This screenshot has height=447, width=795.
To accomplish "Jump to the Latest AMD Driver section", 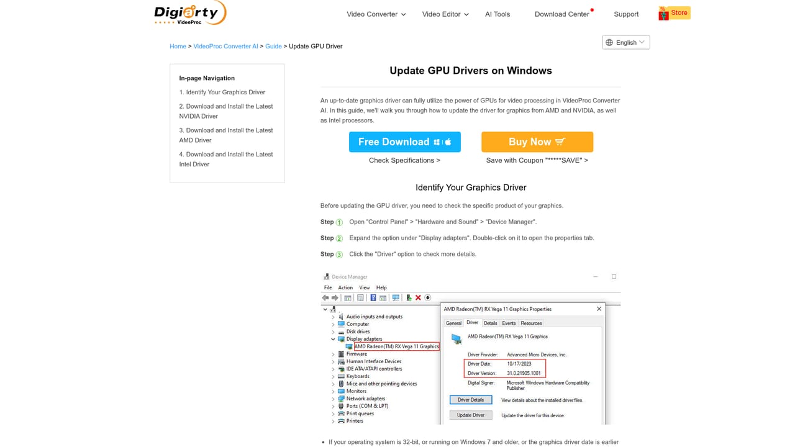I will coord(226,135).
